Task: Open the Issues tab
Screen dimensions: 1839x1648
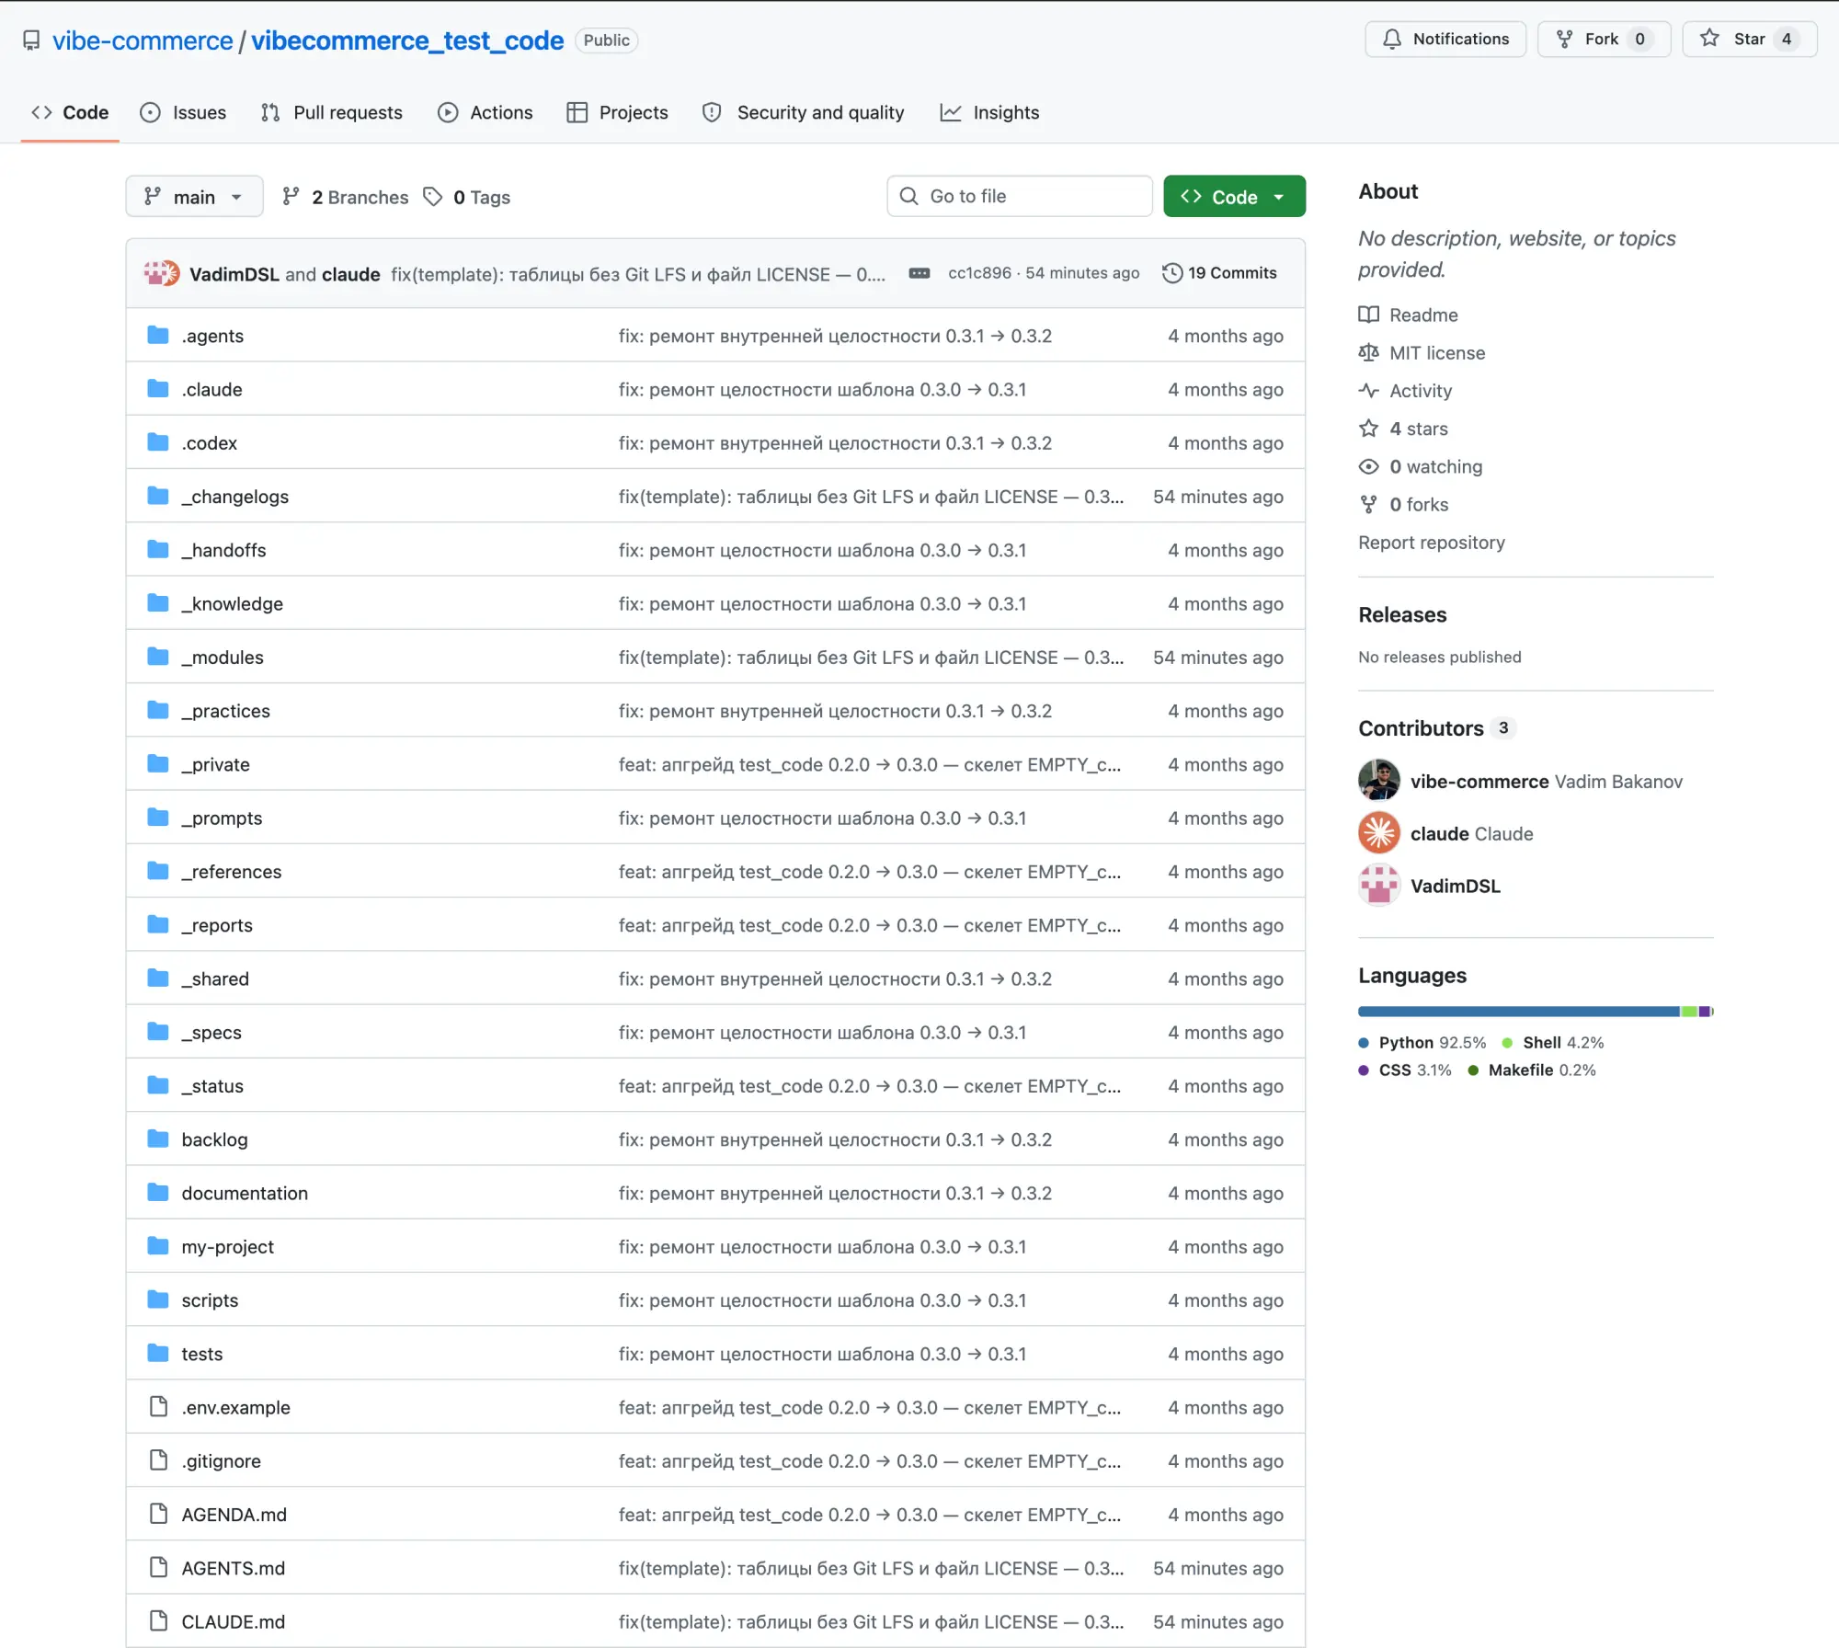Action: point(183,112)
